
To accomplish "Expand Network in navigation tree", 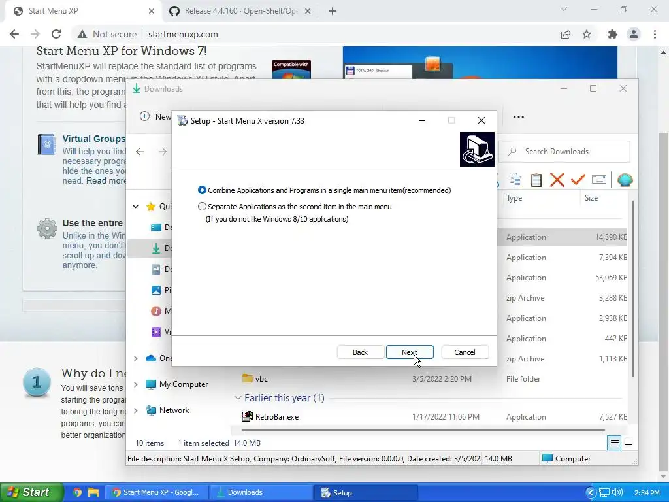I will [136, 410].
